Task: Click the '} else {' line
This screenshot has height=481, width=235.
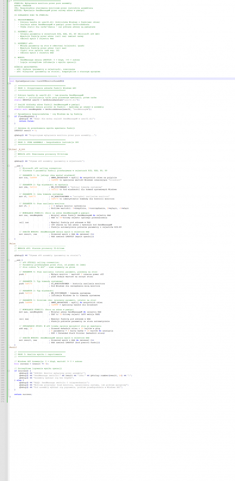Action: [x=19, y=380]
